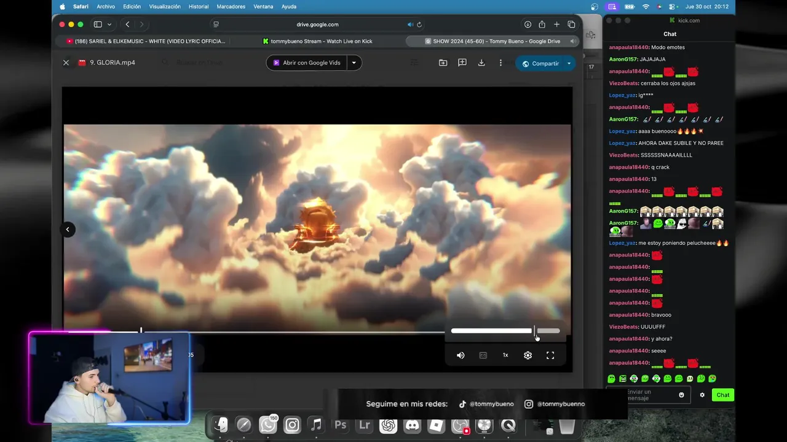Download the video with the download icon
787x442 pixels.
pos(481,63)
